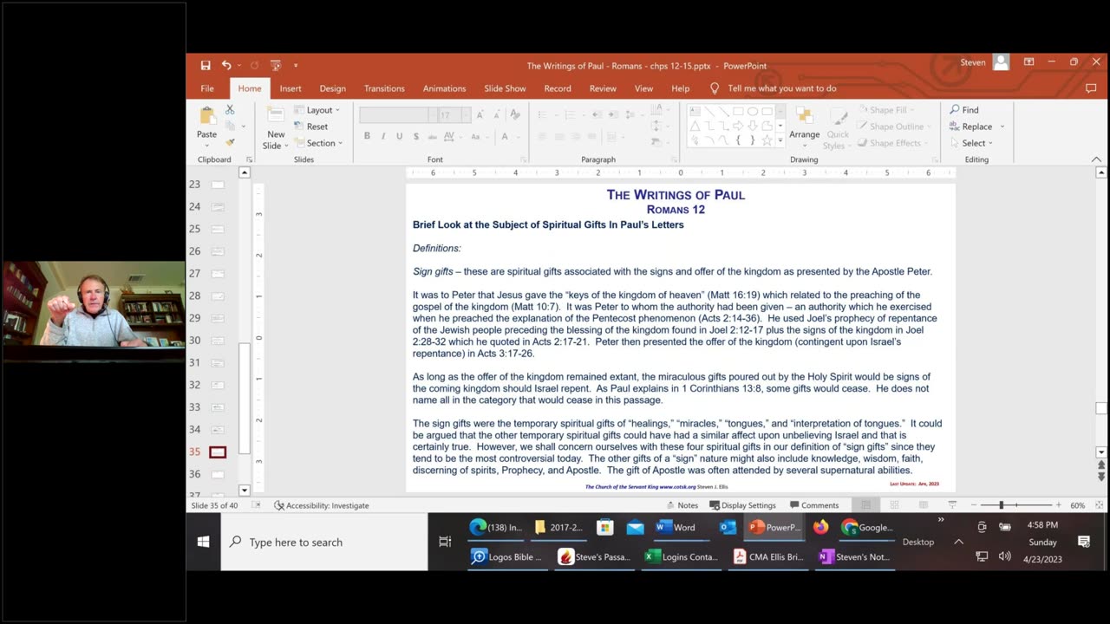Image resolution: width=1110 pixels, height=624 pixels.
Task: Cut selection with scissors icon
Action: pyautogui.click(x=230, y=110)
